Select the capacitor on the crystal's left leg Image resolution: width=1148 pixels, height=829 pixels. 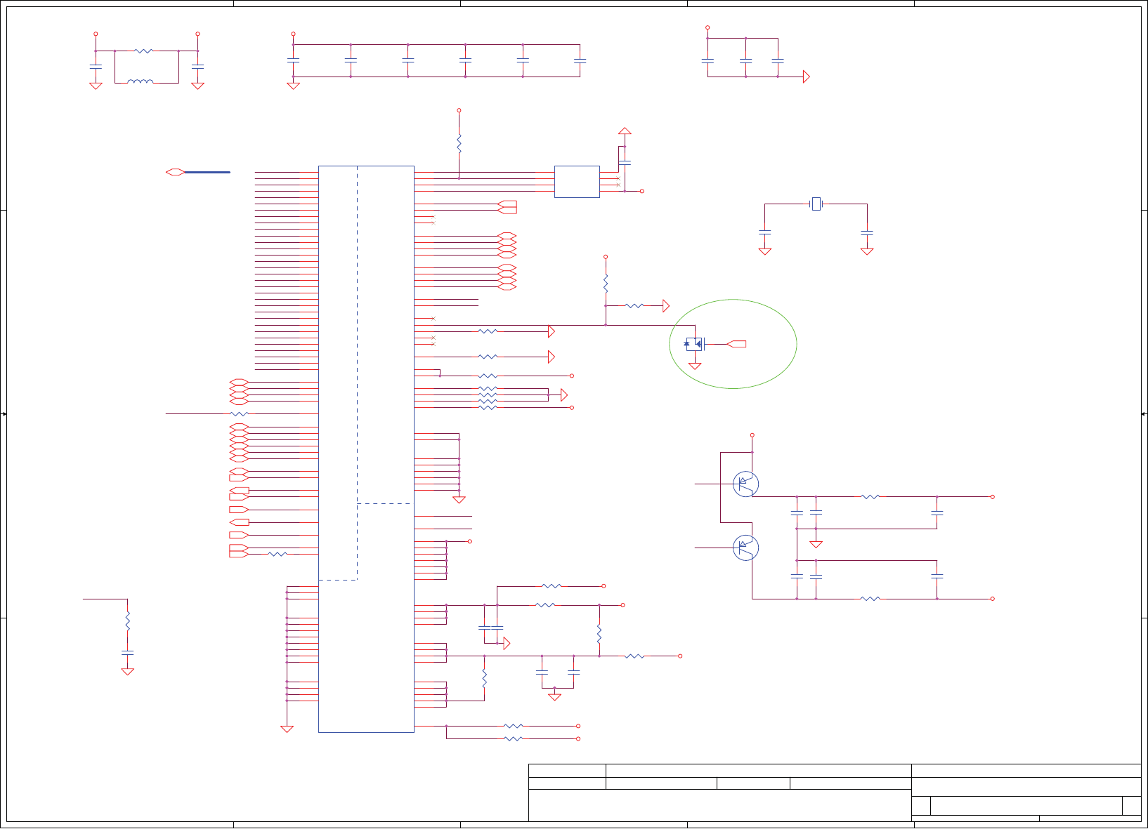coord(765,231)
